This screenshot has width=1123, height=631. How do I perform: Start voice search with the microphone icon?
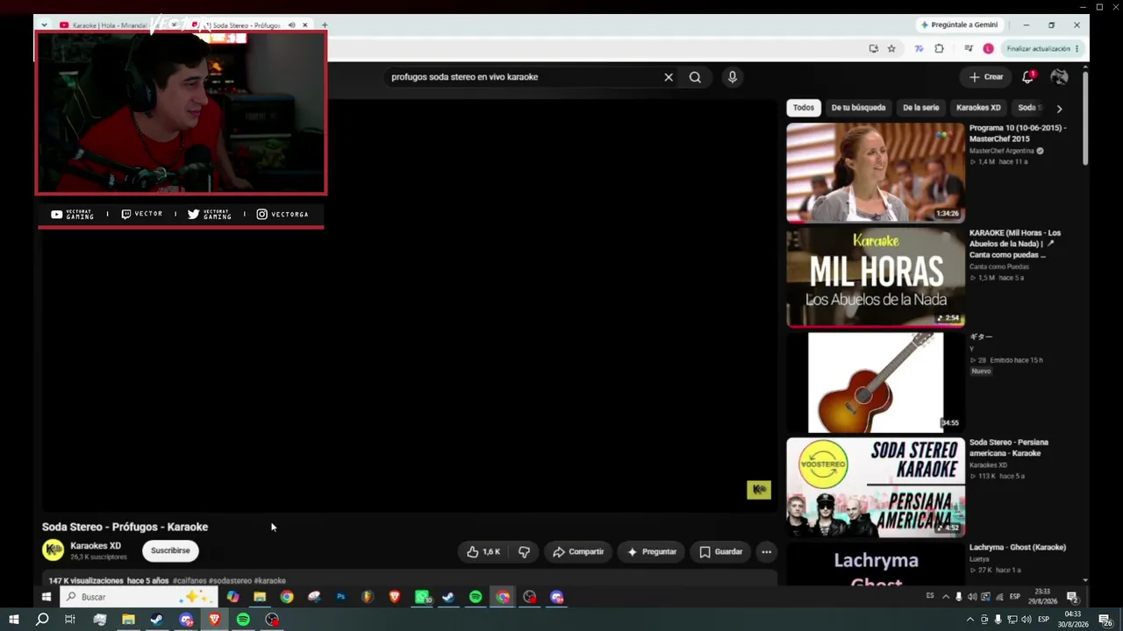coord(733,77)
